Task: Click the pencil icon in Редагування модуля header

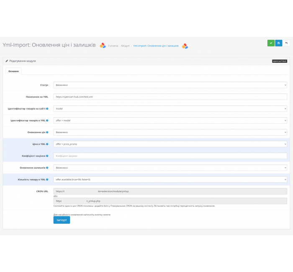Action: pyautogui.click(x=7, y=61)
